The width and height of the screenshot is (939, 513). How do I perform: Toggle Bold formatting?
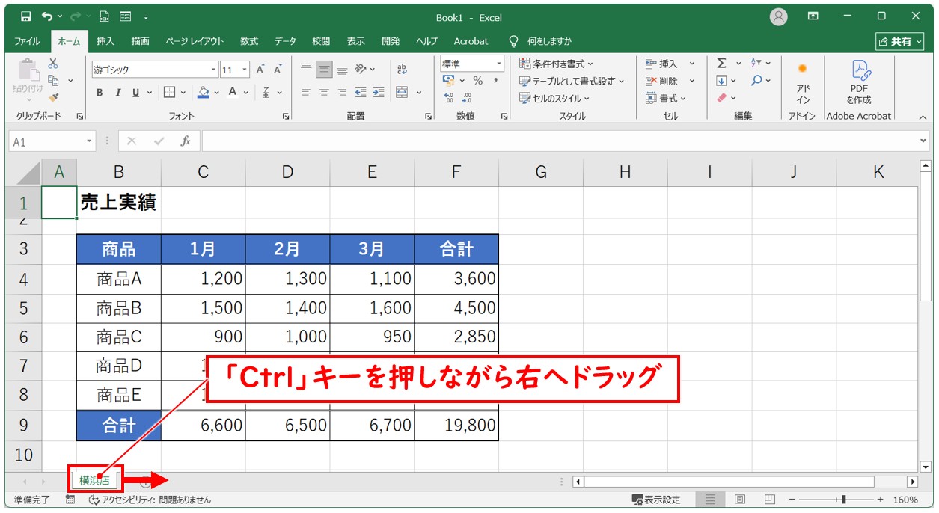coord(100,93)
